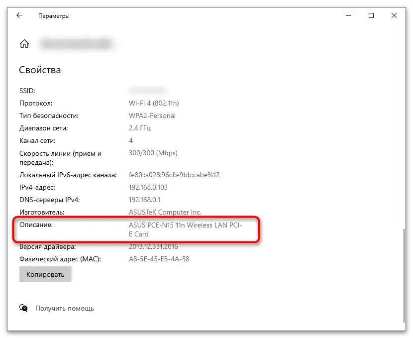The image size is (413, 338).
Task: Click the DNS-серверы IPv4: label
Action: coord(50,200)
